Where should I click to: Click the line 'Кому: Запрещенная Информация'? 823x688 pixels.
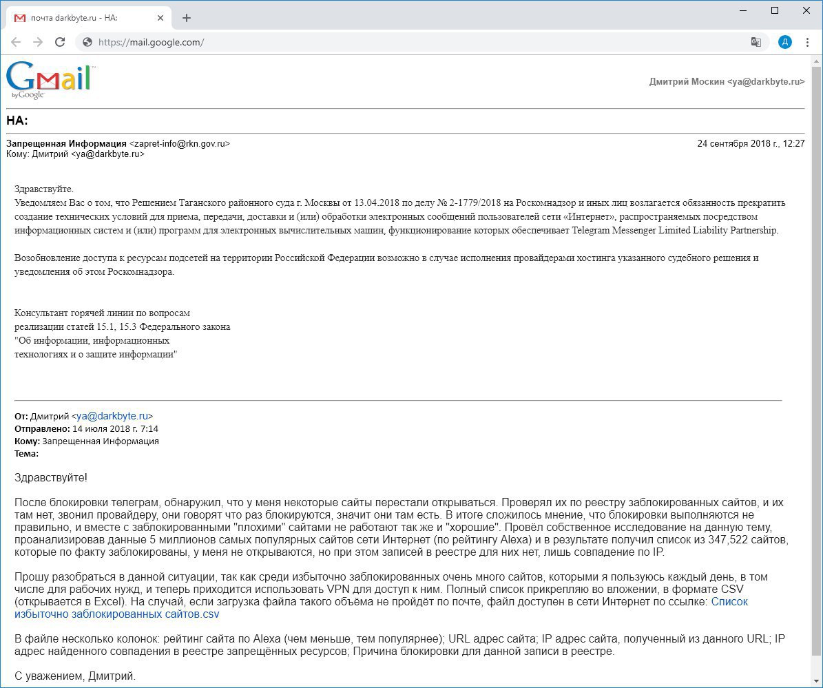click(x=87, y=441)
